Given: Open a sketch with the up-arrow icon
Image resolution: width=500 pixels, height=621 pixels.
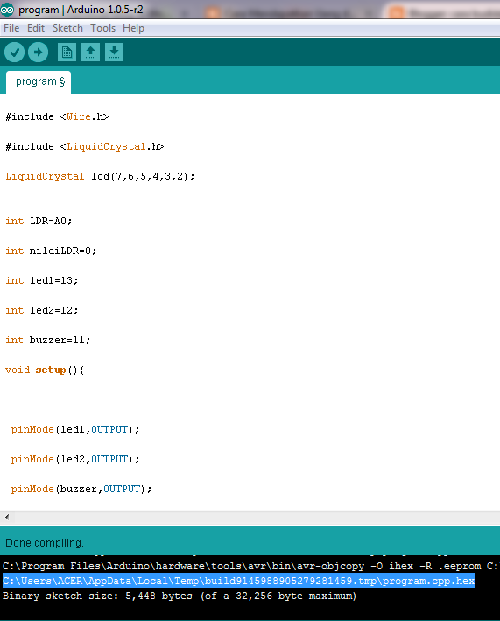Looking at the screenshot, I should tap(90, 53).
